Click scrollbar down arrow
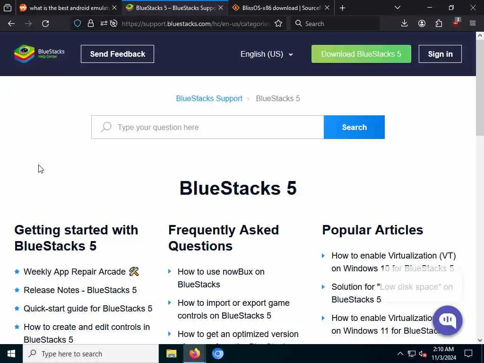 [x=480, y=340]
